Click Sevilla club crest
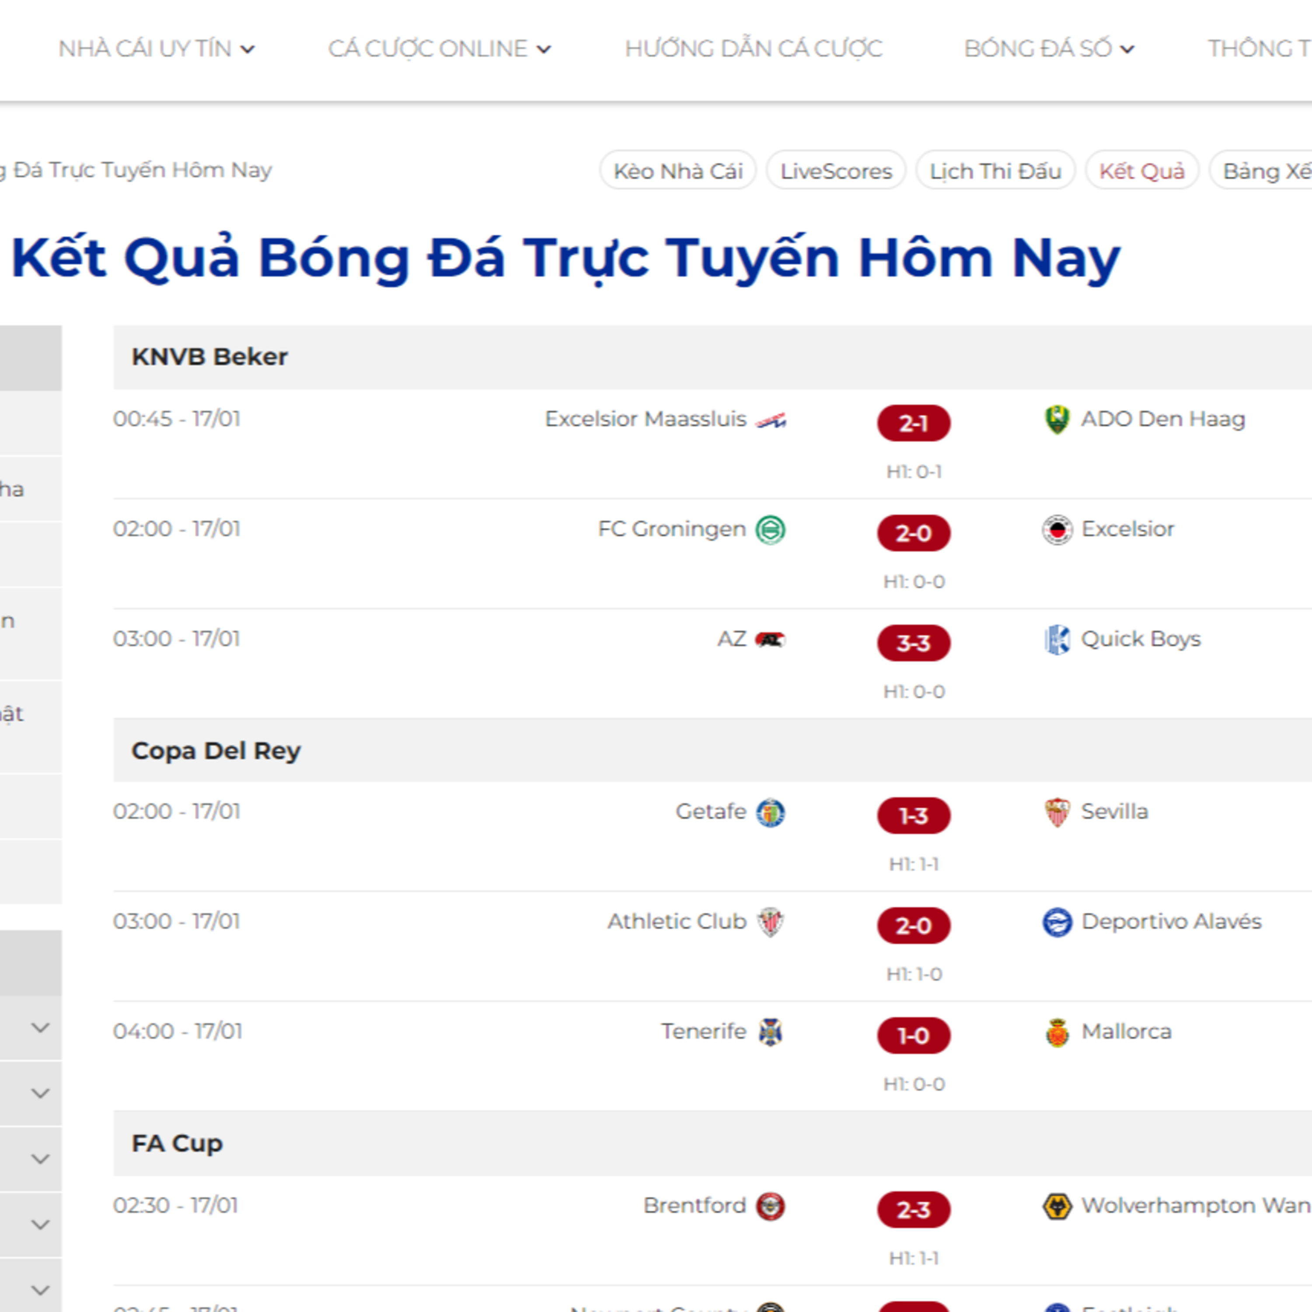This screenshot has height=1312, width=1312. click(x=1057, y=812)
